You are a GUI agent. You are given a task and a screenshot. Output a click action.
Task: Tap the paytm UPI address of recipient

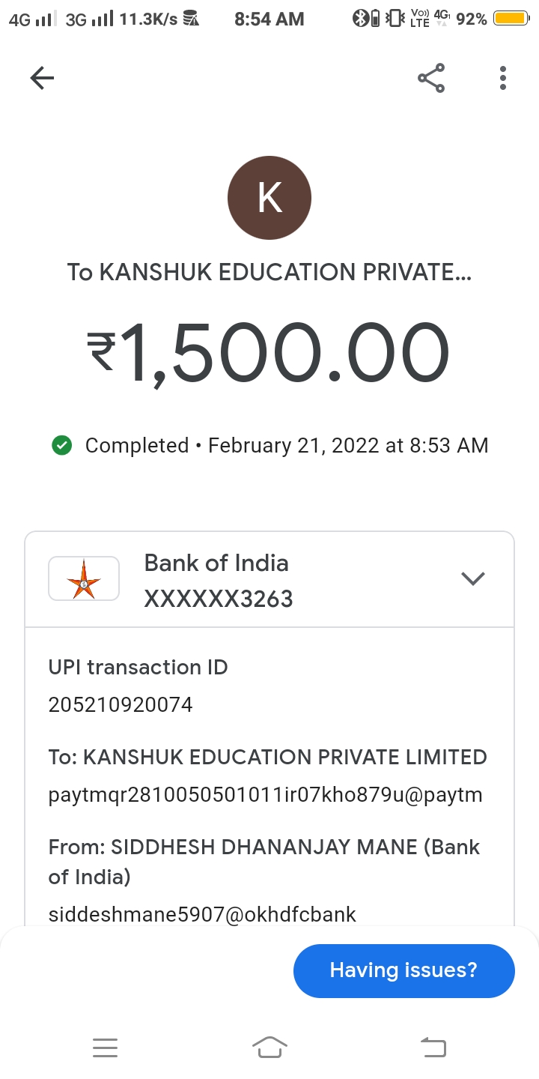click(265, 794)
